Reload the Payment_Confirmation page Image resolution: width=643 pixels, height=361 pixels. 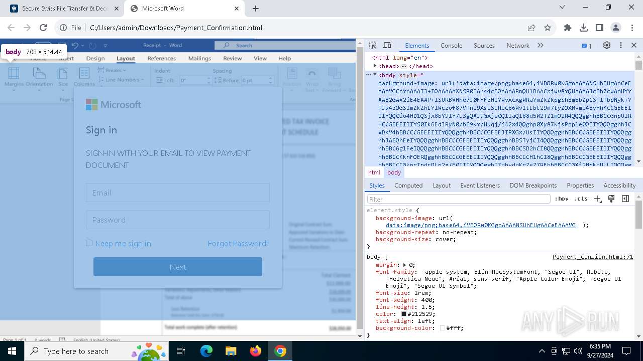coord(43,28)
